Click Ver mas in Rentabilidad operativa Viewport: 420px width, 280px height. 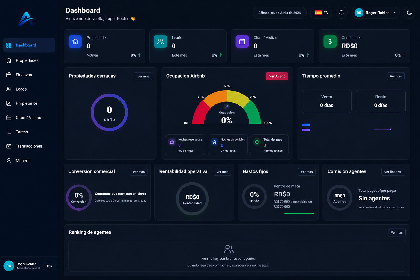222,172
